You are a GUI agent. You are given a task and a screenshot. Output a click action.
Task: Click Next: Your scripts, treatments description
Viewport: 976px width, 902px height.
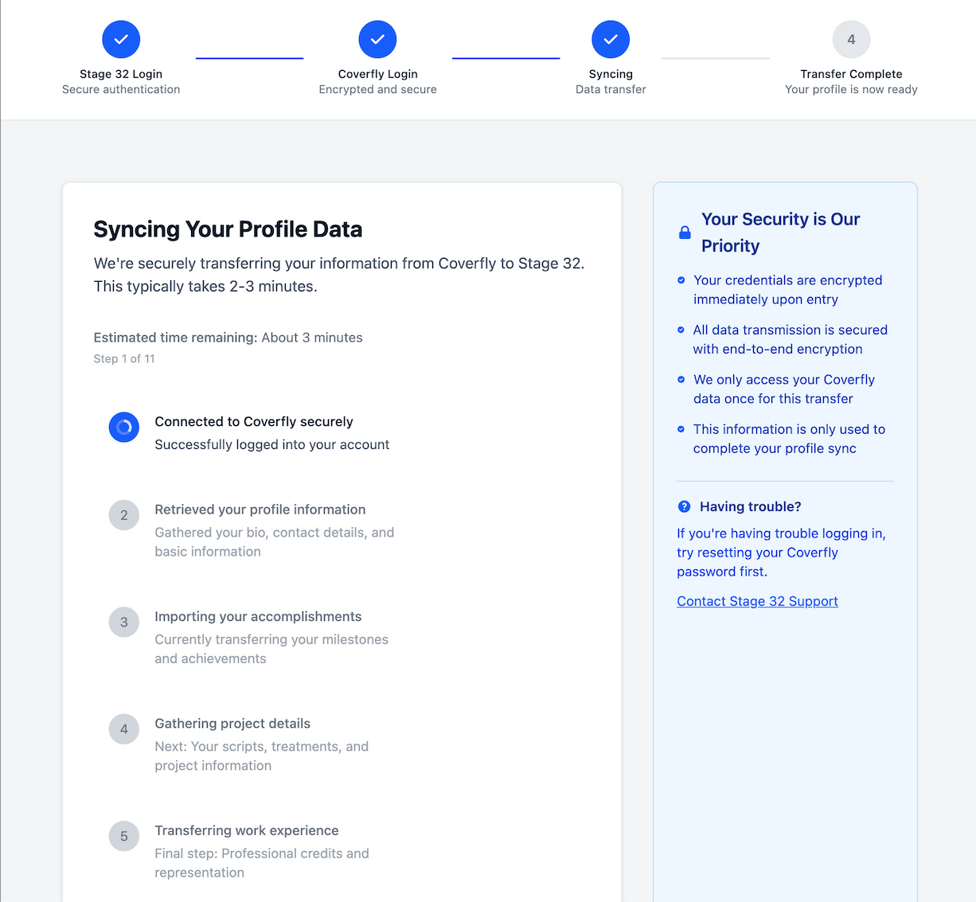tap(262, 756)
